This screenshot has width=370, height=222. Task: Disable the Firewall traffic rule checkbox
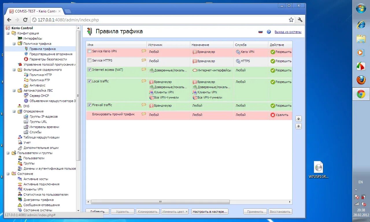coord(89,105)
